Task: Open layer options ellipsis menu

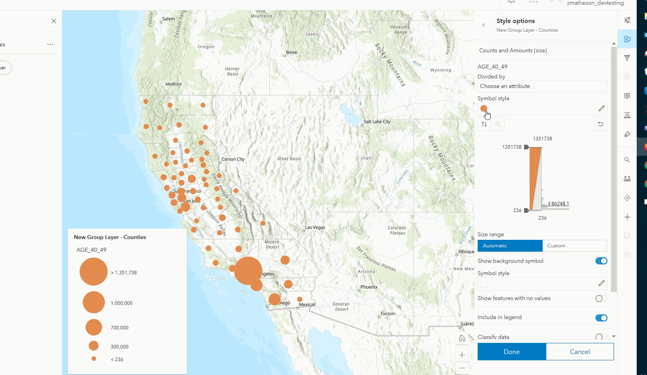Action: tap(50, 44)
